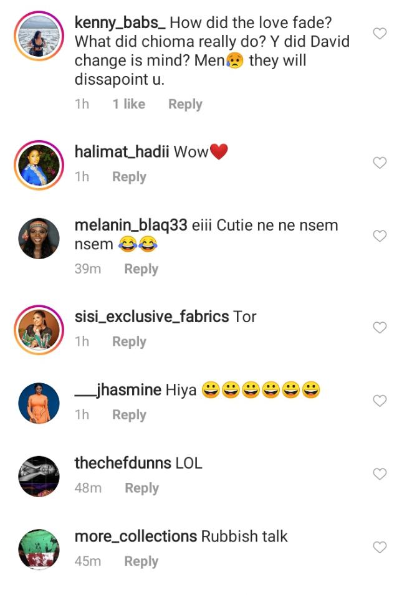Screen dimensions: 412x595
Task: Reply to thechefdunns LOL comment
Action: (141, 488)
